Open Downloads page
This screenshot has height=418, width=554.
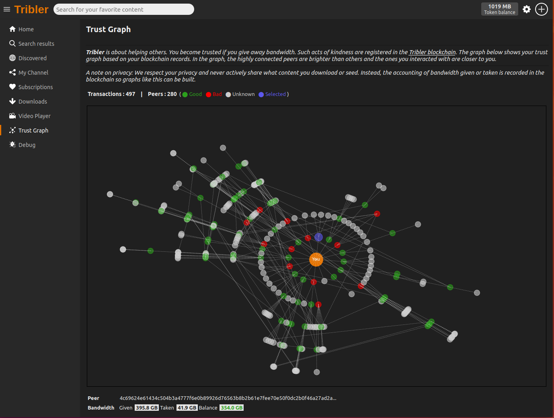[x=33, y=102]
